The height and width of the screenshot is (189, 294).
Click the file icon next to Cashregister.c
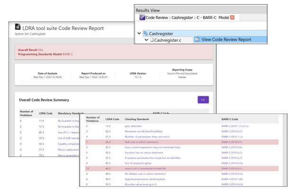(152, 40)
